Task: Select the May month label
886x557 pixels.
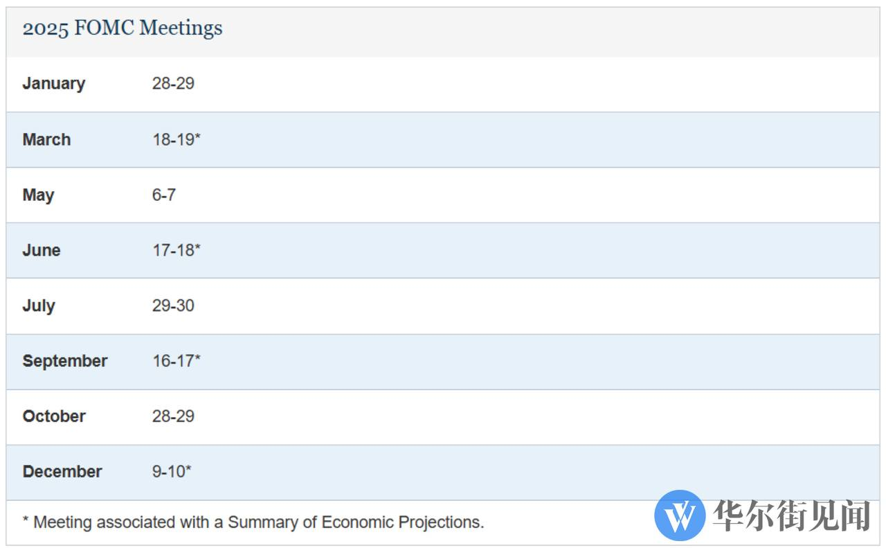Action: 38,195
